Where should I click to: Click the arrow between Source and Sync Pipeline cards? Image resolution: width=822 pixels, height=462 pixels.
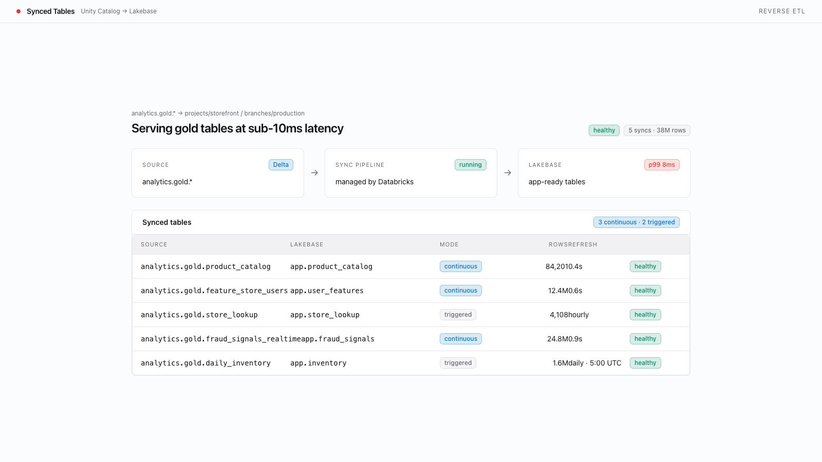[314, 173]
